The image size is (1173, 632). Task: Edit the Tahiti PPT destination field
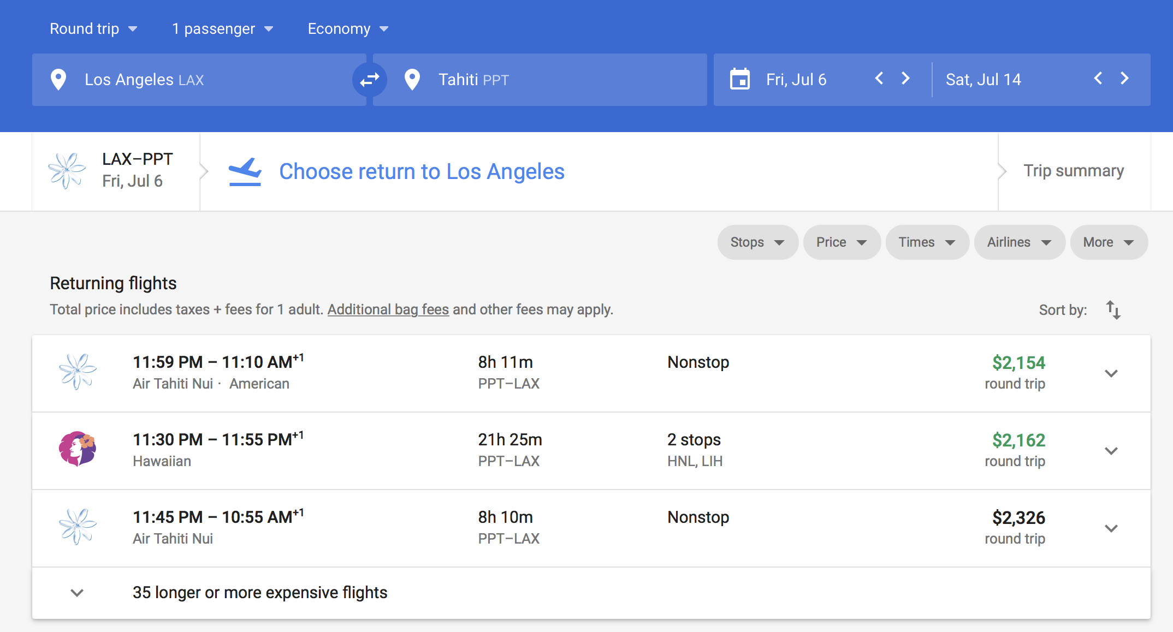coord(540,80)
